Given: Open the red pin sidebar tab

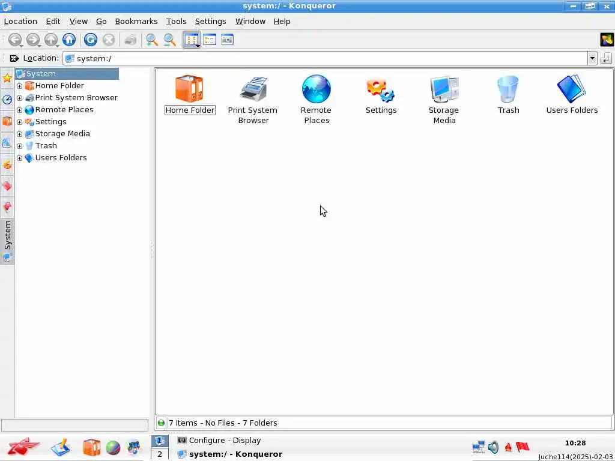Looking at the screenshot, I should pyautogui.click(x=7, y=206).
